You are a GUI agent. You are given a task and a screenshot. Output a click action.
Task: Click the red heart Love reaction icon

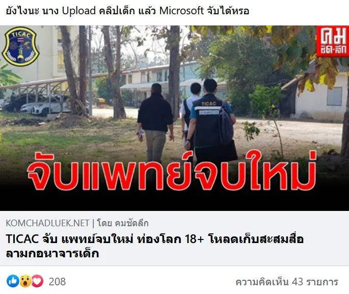click(x=37, y=281)
